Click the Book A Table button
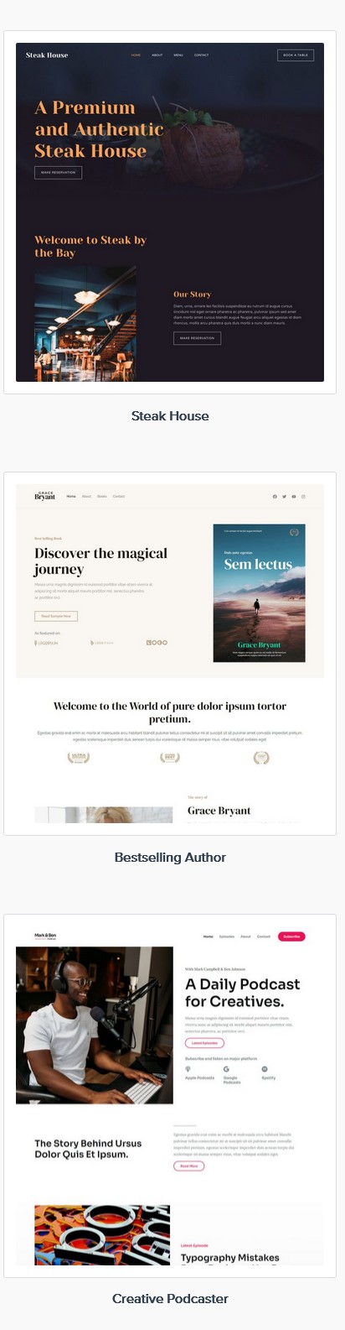Viewport: 345px width, 1330px height. click(x=296, y=55)
